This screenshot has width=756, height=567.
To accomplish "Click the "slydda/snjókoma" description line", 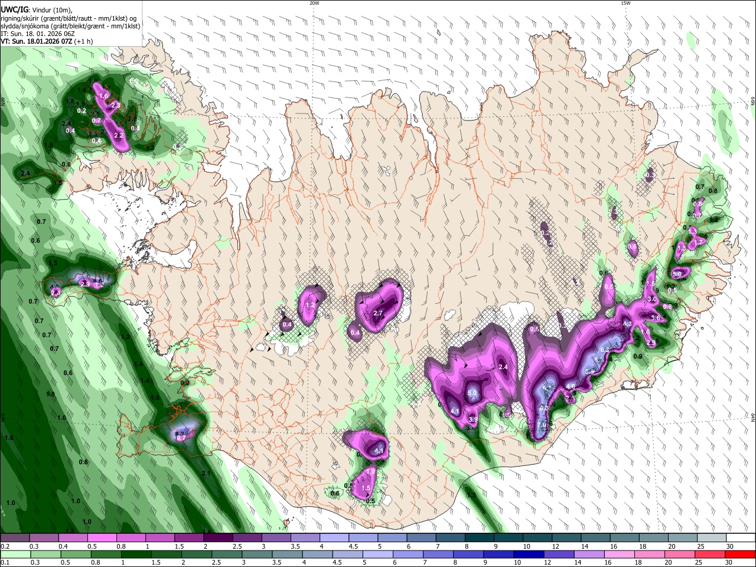I will tap(70, 26).
